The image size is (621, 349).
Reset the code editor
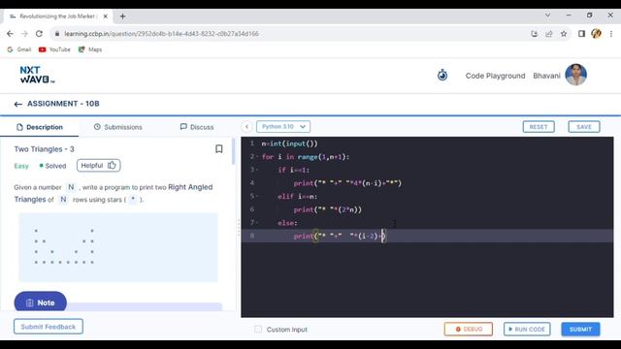click(539, 127)
